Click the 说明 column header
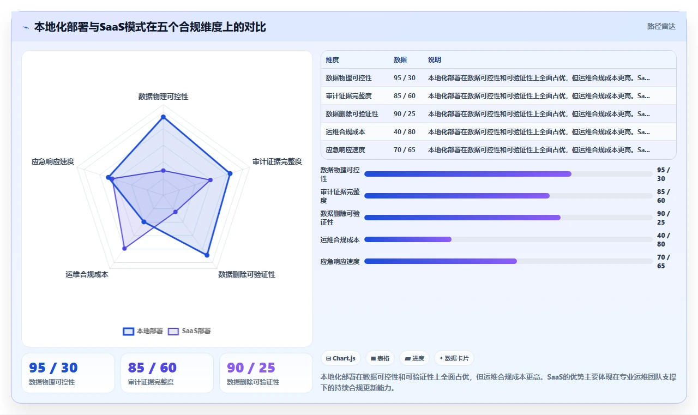698x415 pixels. click(435, 60)
